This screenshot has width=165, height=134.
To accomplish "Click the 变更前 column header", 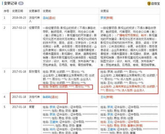I will tap(47, 11).
